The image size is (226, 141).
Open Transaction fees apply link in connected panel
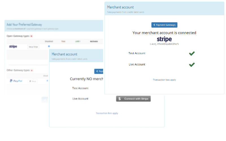(164, 80)
